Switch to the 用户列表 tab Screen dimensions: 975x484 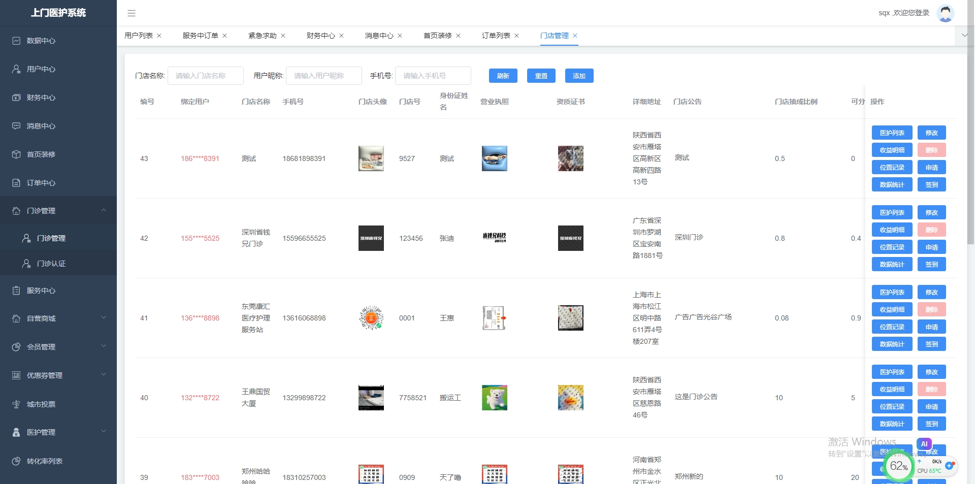139,36
